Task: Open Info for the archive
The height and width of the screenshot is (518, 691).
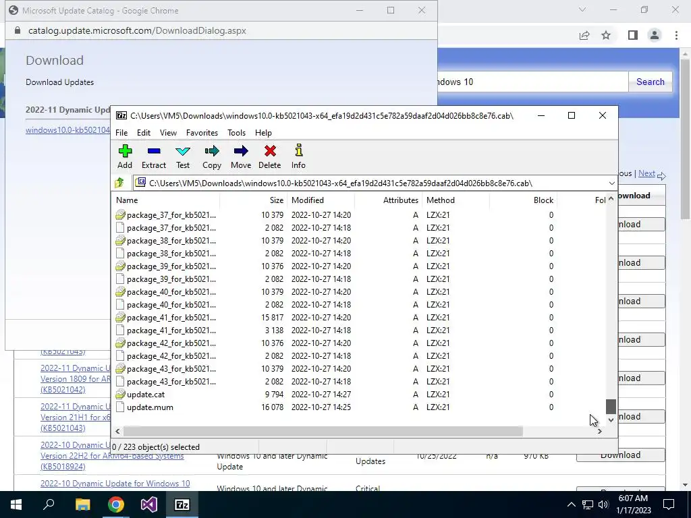Action: [298, 150]
